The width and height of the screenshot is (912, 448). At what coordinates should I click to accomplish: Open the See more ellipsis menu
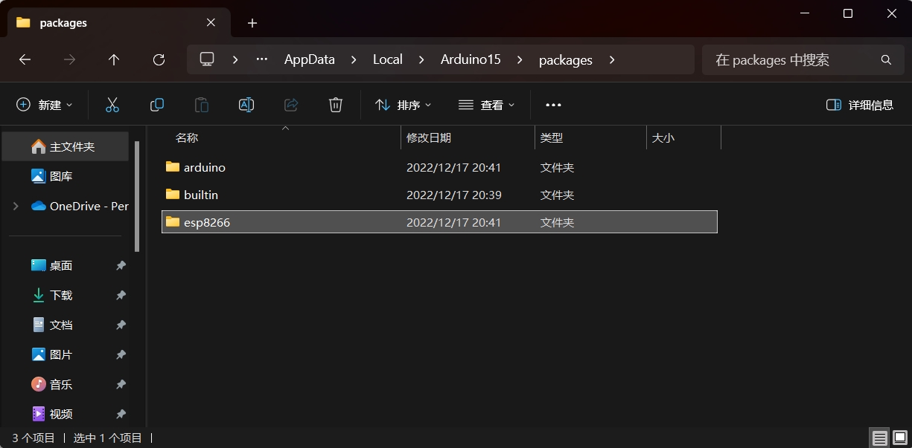(x=553, y=105)
